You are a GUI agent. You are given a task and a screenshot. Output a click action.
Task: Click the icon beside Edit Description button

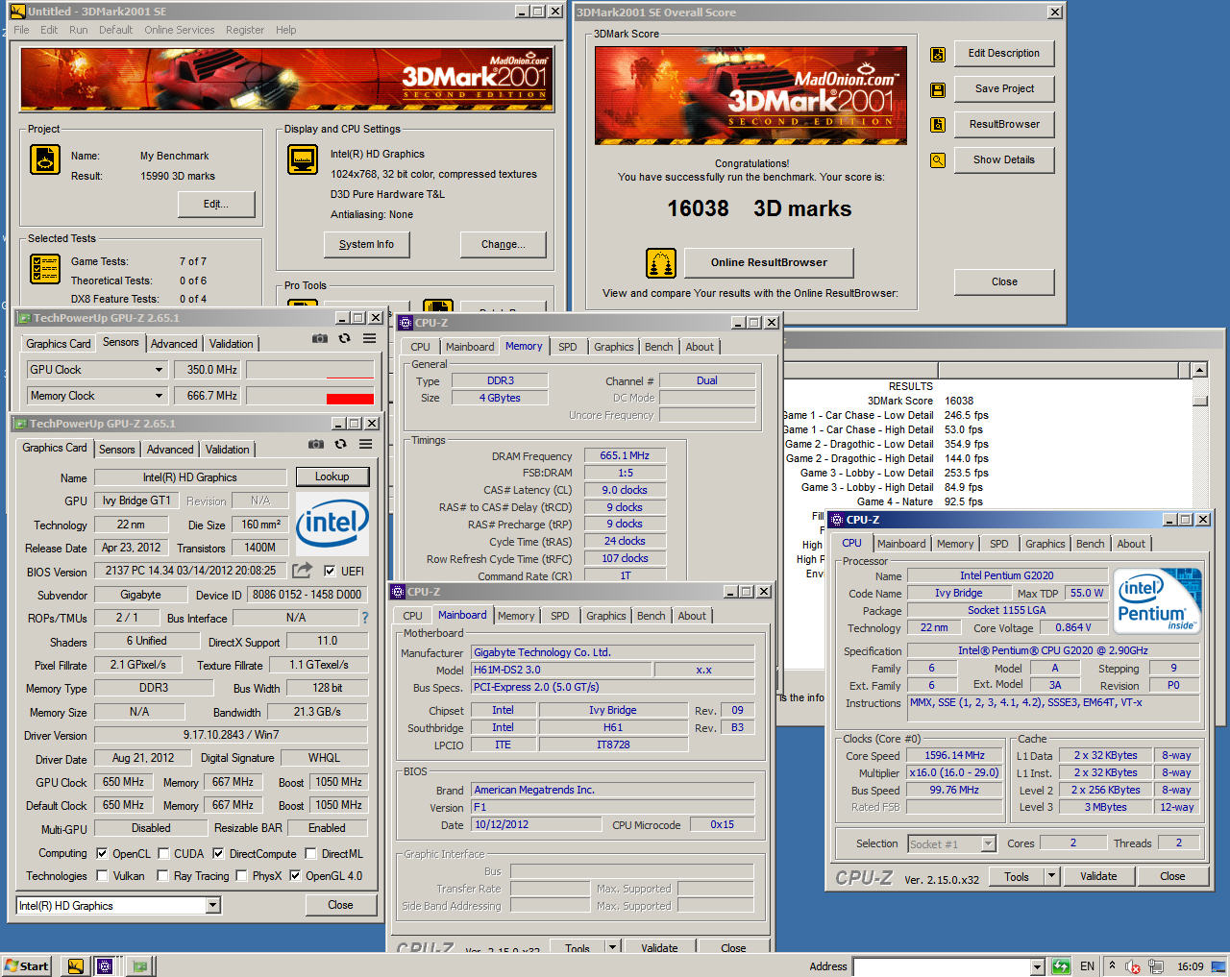tap(938, 54)
